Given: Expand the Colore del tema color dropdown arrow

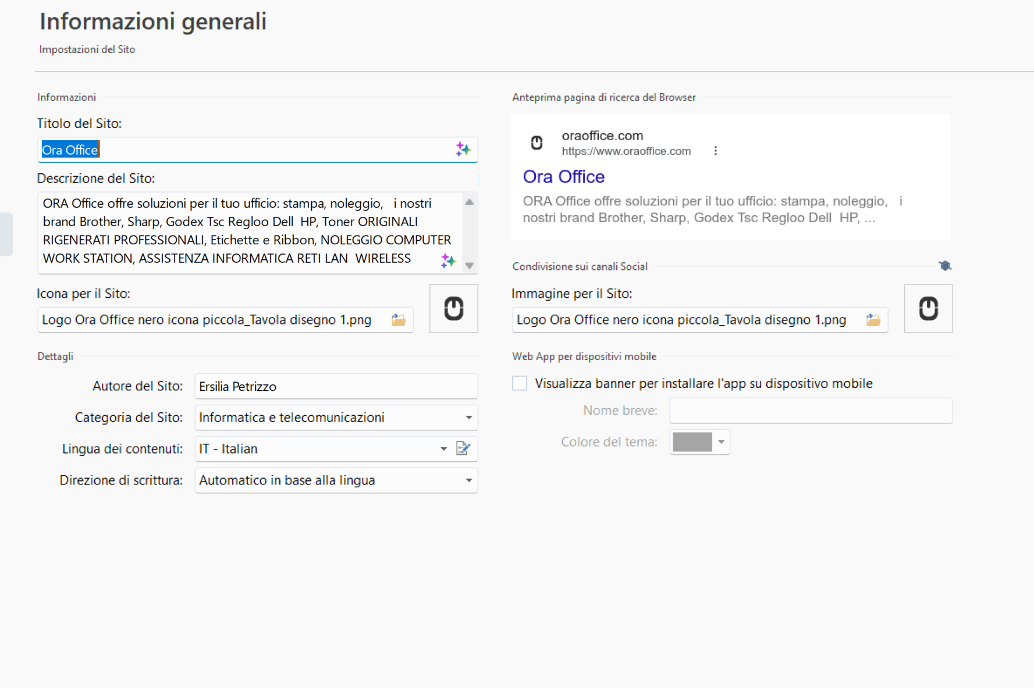Looking at the screenshot, I should click(x=722, y=442).
